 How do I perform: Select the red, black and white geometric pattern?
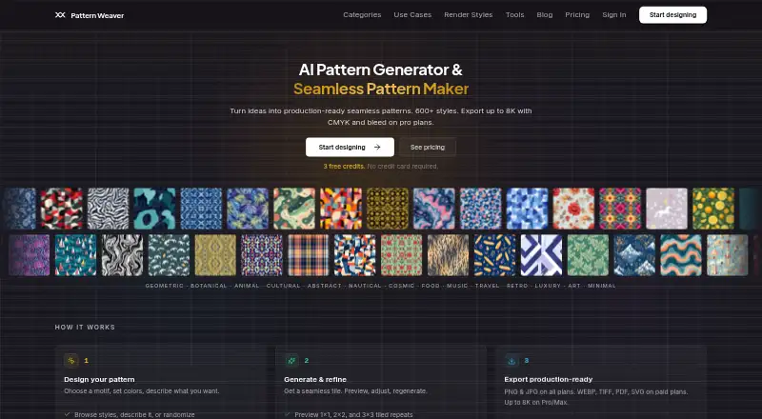(62, 209)
